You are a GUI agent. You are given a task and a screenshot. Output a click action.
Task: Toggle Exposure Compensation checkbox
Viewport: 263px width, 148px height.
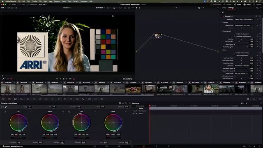[235, 37]
